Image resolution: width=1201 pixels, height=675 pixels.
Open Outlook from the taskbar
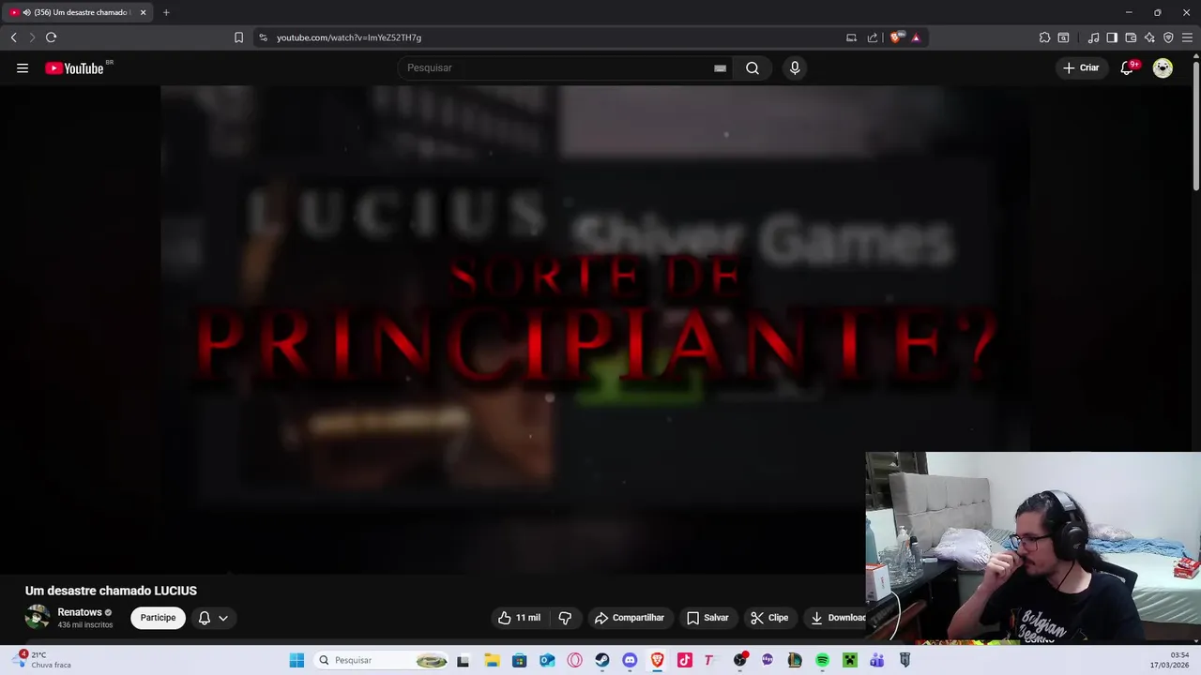point(547,660)
